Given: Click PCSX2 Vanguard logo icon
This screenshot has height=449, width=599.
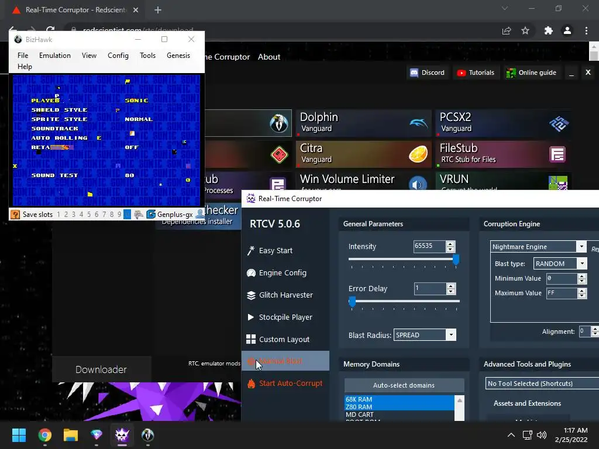Looking at the screenshot, I should (x=559, y=124).
